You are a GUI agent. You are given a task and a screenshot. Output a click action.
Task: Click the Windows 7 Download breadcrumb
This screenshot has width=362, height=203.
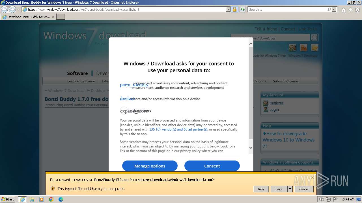[x=66, y=91]
